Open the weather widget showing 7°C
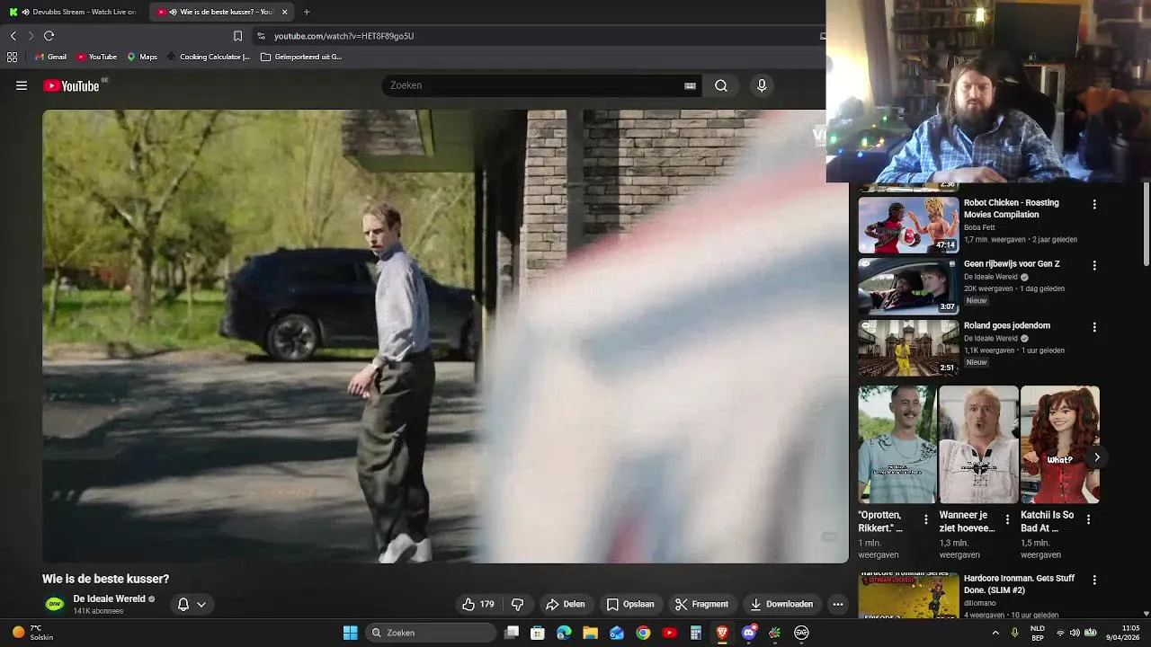 tap(33, 633)
